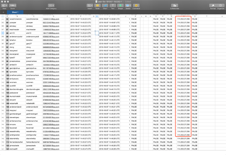Select column R header

[184, 16]
